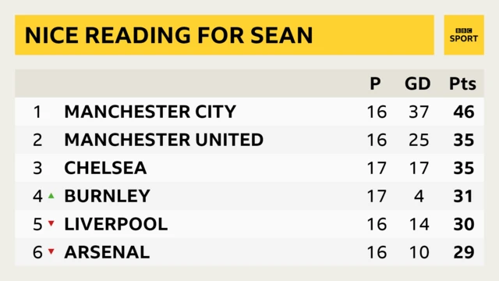Select the Manchester City team name
499x281 pixels.
click(150, 112)
